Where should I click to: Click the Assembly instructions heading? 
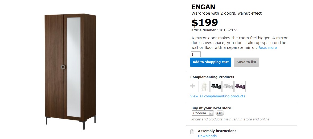(x=217, y=131)
